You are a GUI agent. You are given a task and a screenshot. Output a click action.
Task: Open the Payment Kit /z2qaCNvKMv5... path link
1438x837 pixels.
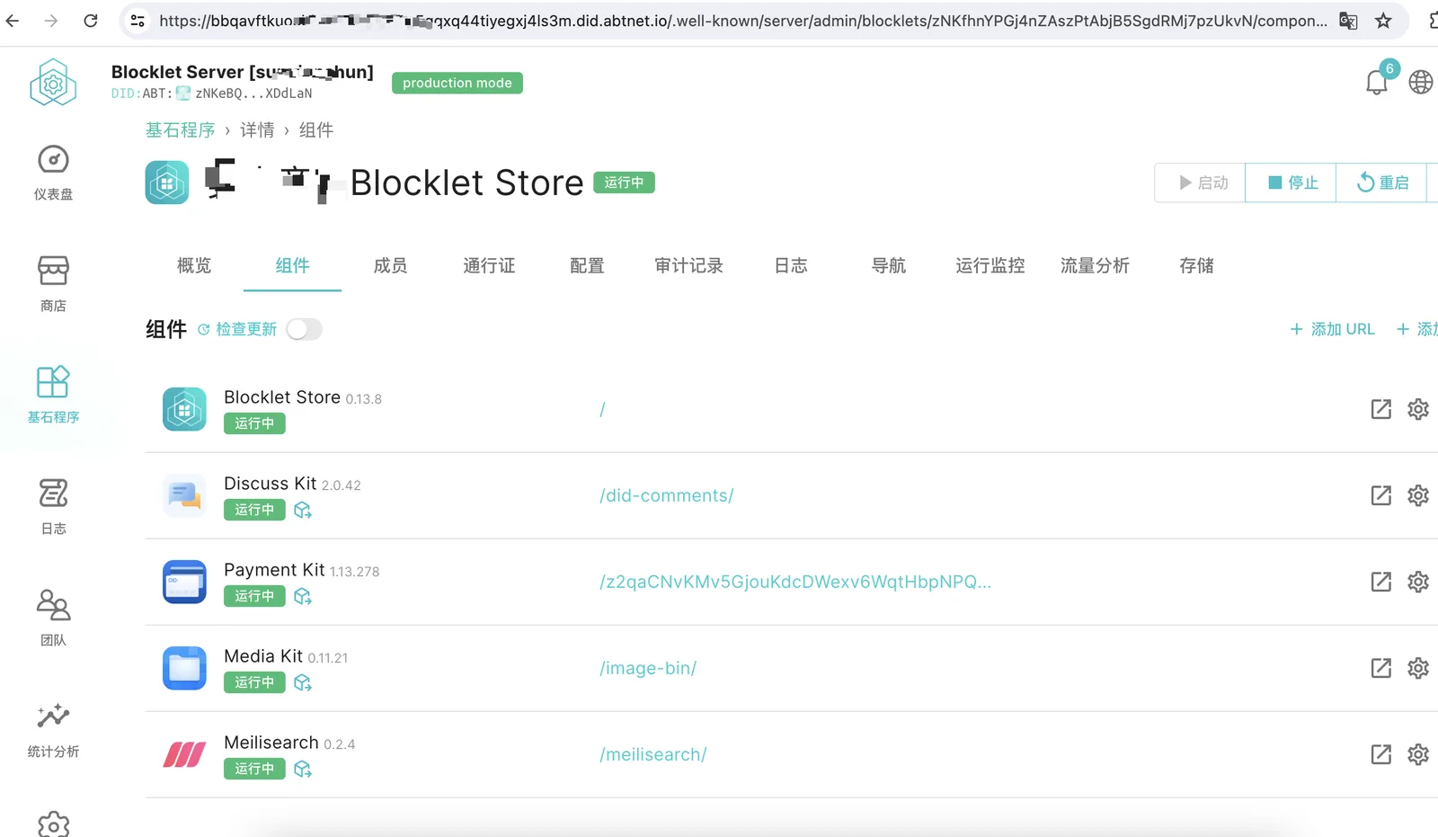pyautogui.click(x=795, y=582)
